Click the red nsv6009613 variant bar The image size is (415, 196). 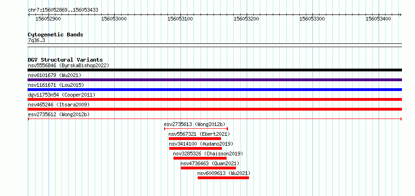pyautogui.click(x=223, y=178)
